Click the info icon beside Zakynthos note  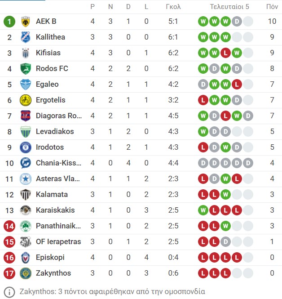(x=9, y=292)
